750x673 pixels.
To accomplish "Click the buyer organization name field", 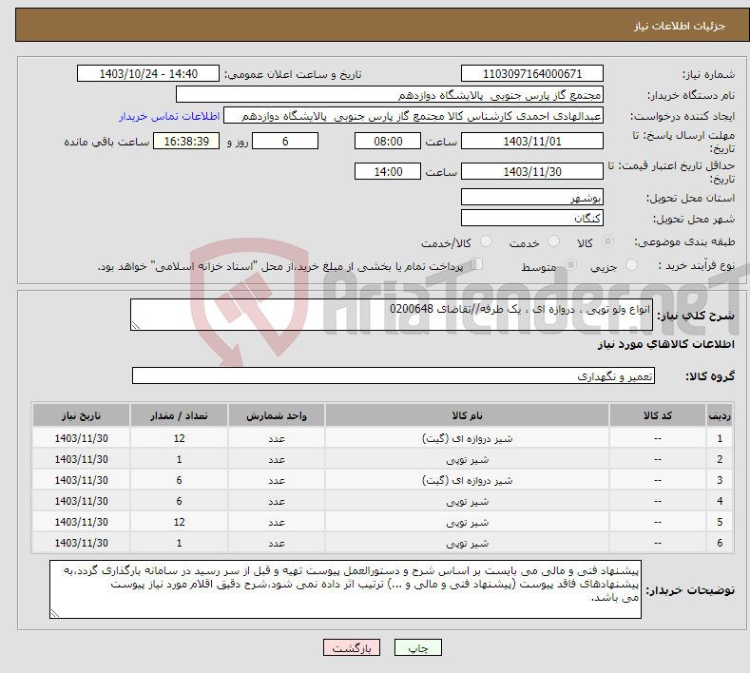I will tap(390, 95).
